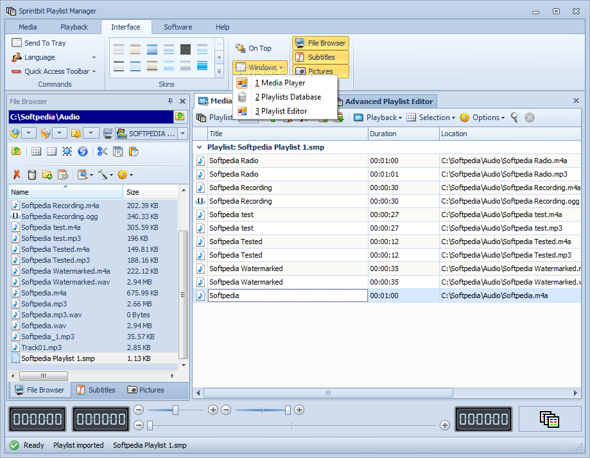Toggle the Subtitles panel button in ribbon

pyautogui.click(x=320, y=57)
